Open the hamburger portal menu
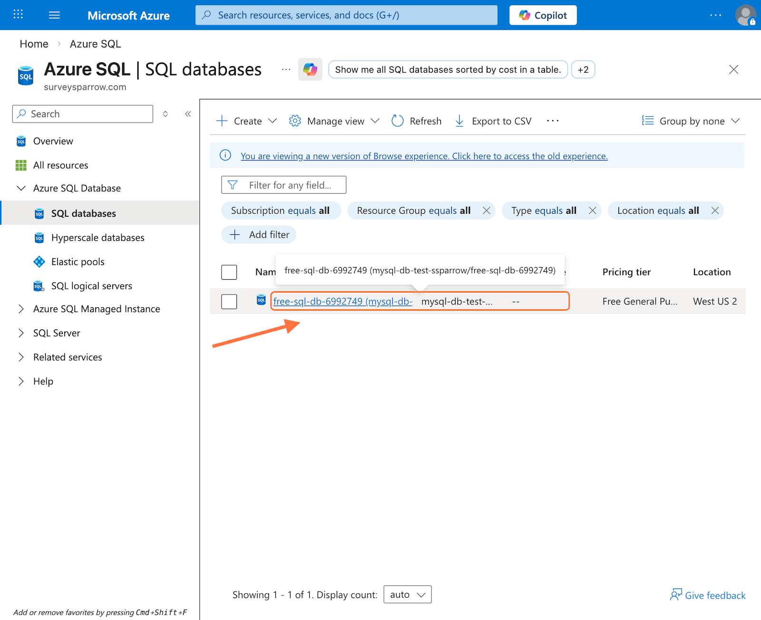Screen dimensions: 761x620 (54, 15)
